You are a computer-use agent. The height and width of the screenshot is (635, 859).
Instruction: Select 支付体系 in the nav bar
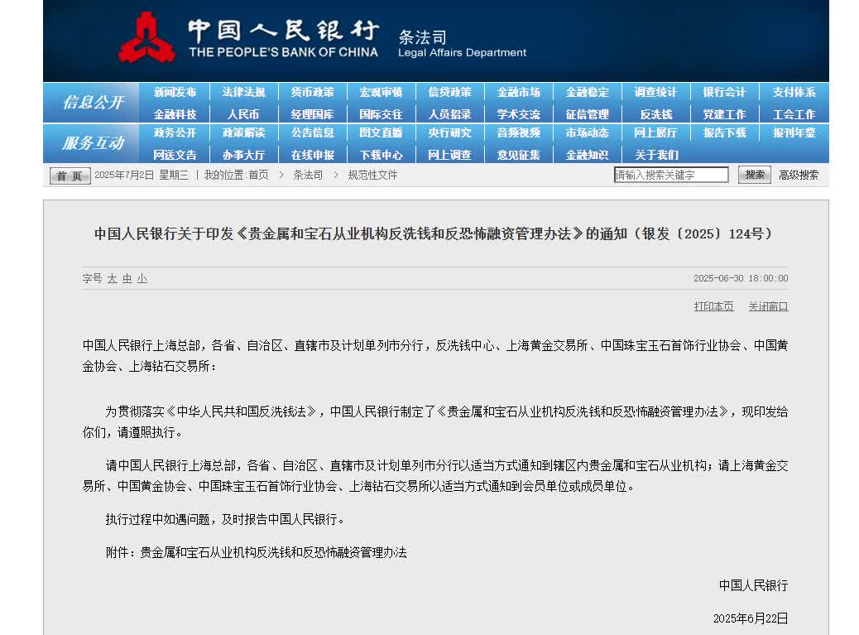tap(794, 92)
